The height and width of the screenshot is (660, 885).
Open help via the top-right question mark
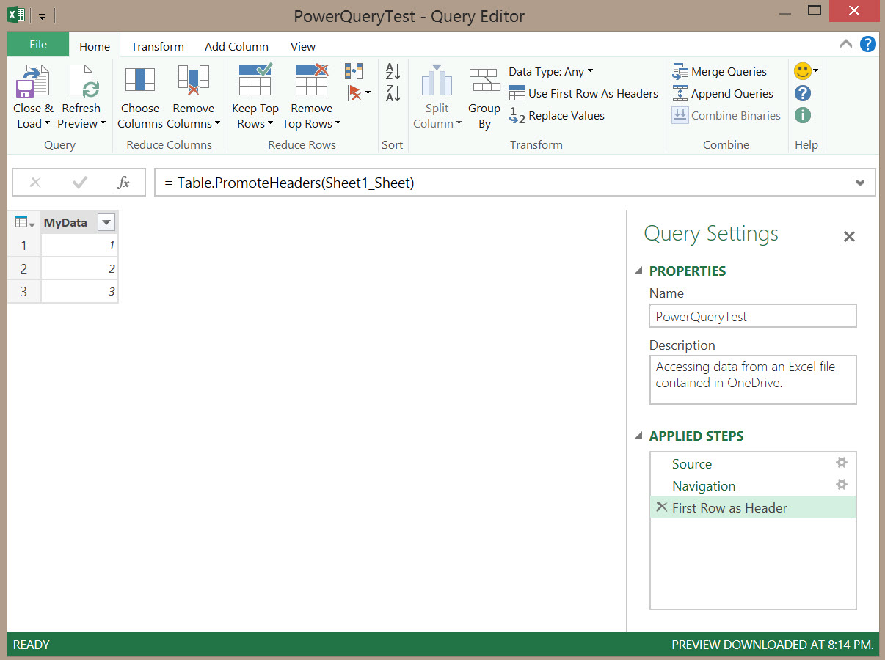867,44
